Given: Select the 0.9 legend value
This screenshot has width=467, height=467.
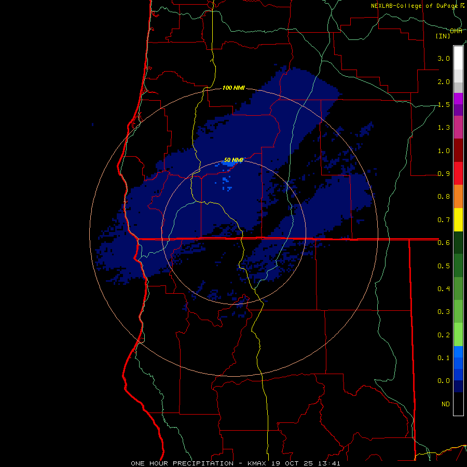Looking at the screenshot, I should pyautogui.click(x=444, y=174).
